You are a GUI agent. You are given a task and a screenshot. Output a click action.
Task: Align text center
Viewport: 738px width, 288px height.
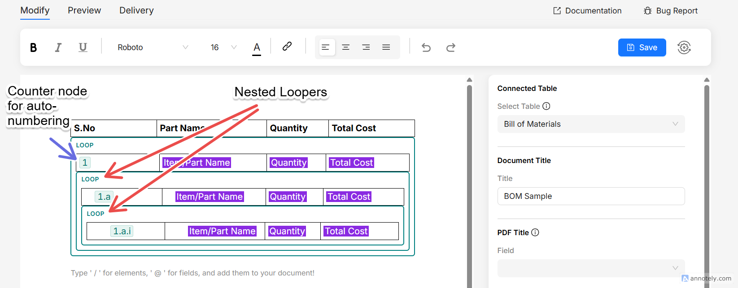click(x=346, y=47)
